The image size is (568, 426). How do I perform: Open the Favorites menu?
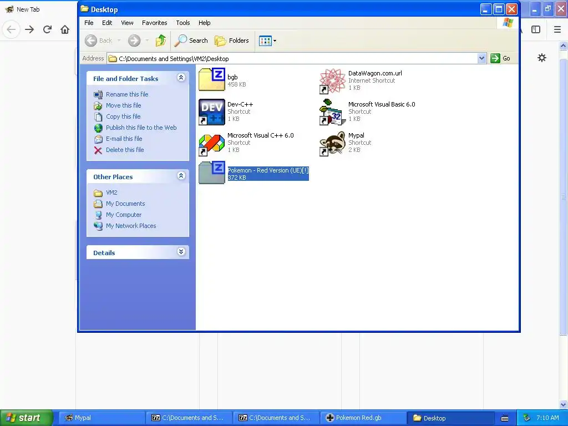tap(154, 23)
